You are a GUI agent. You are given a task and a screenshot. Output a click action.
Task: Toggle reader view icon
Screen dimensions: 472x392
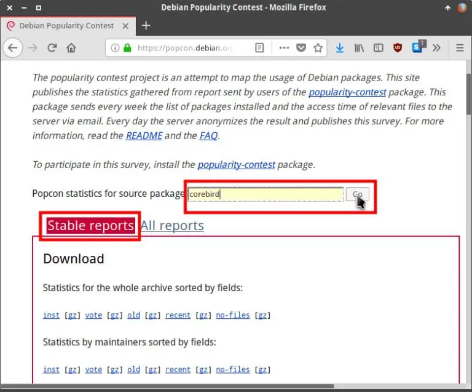click(x=259, y=47)
